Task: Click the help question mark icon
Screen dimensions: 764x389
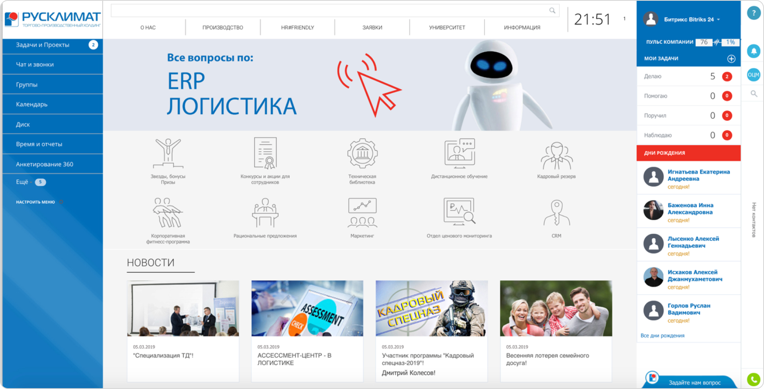Action: click(753, 13)
